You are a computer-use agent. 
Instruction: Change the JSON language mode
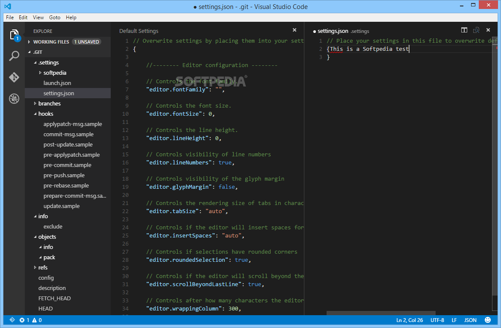(x=470, y=320)
